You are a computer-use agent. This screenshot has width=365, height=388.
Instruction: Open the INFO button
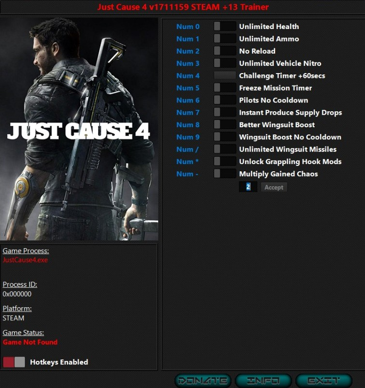(263, 381)
